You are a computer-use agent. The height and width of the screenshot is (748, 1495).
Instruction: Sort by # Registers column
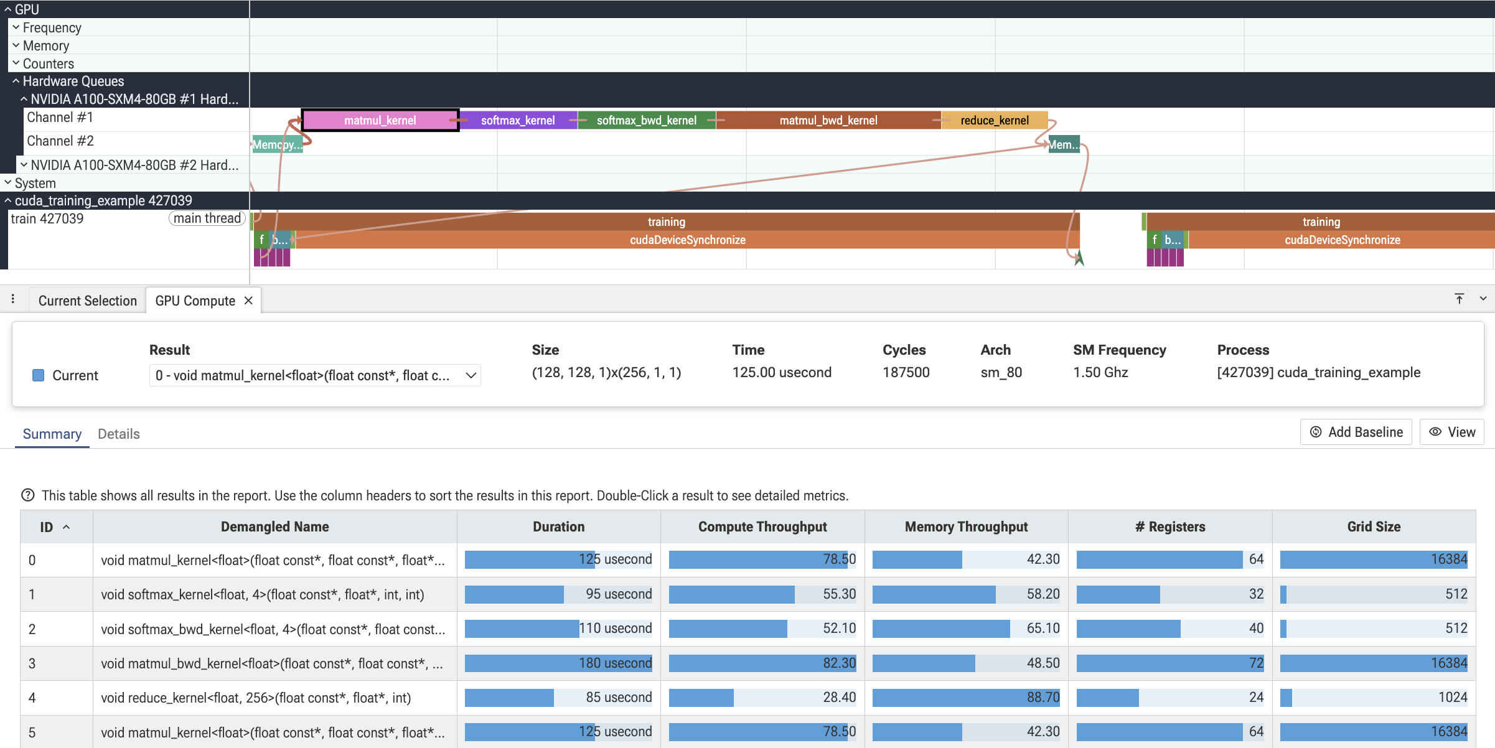click(x=1170, y=527)
